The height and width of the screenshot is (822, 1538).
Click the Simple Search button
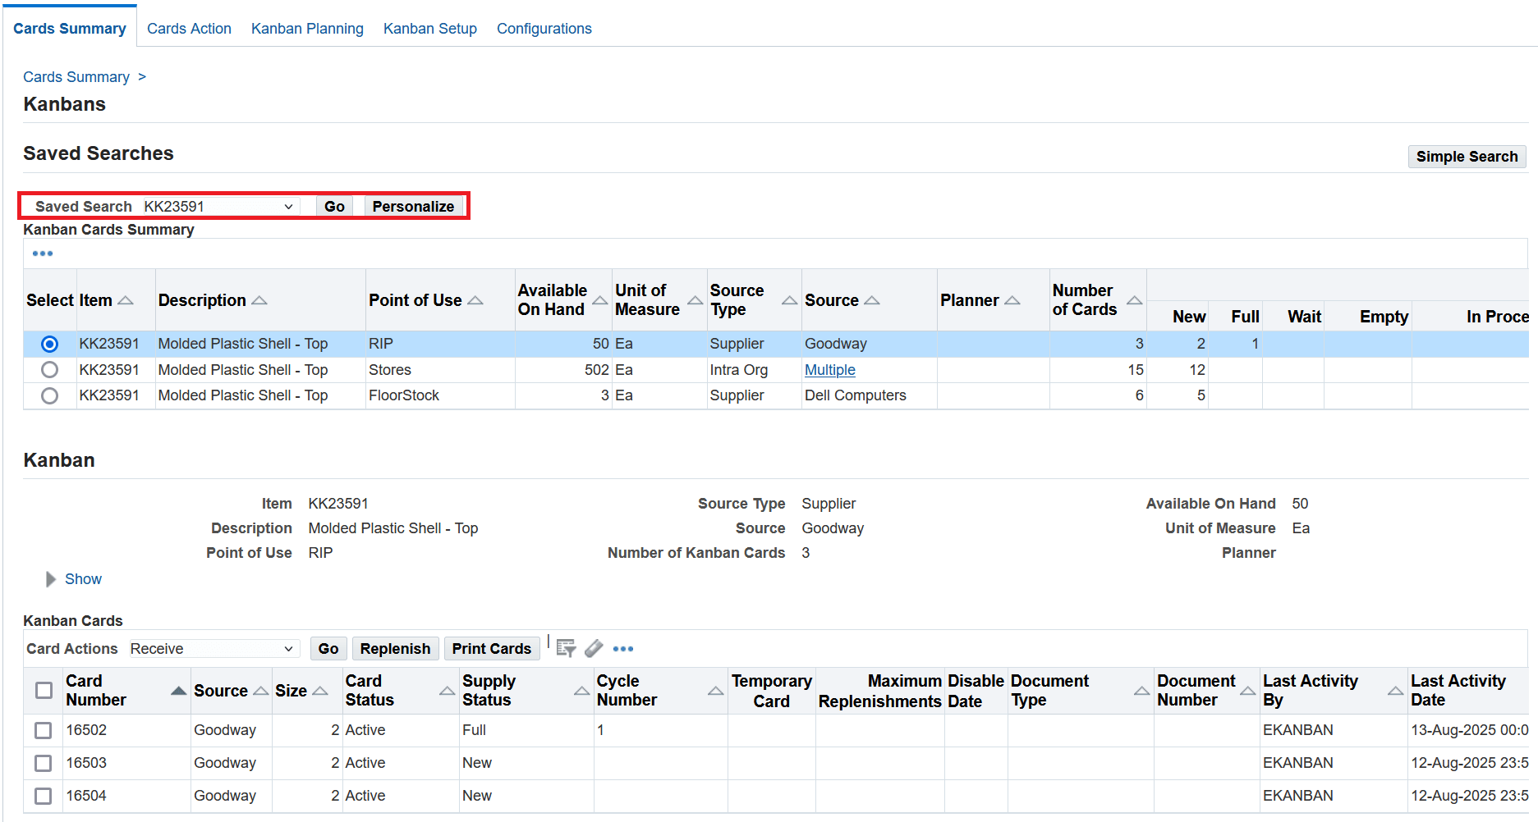(x=1467, y=157)
